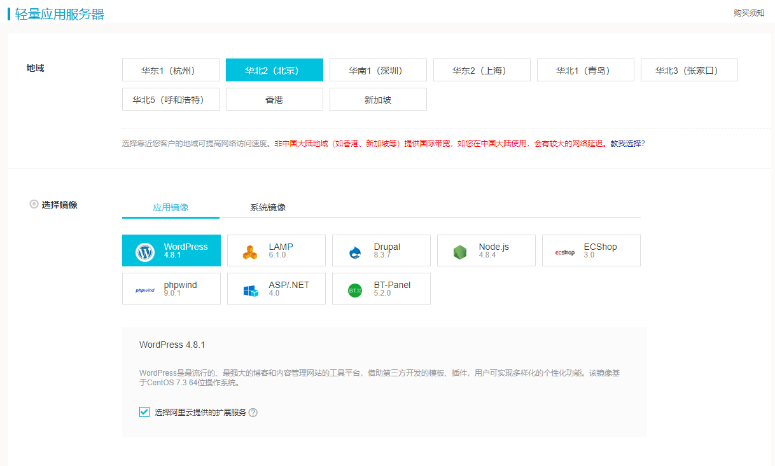Select region 华北1（青岛）

(x=585, y=70)
